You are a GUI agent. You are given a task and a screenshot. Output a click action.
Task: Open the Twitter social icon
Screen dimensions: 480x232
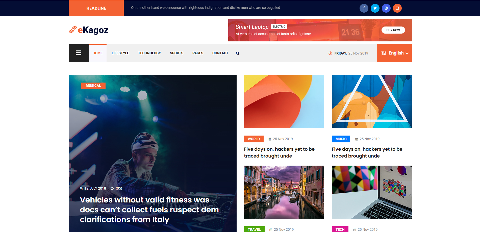point(375,8)
